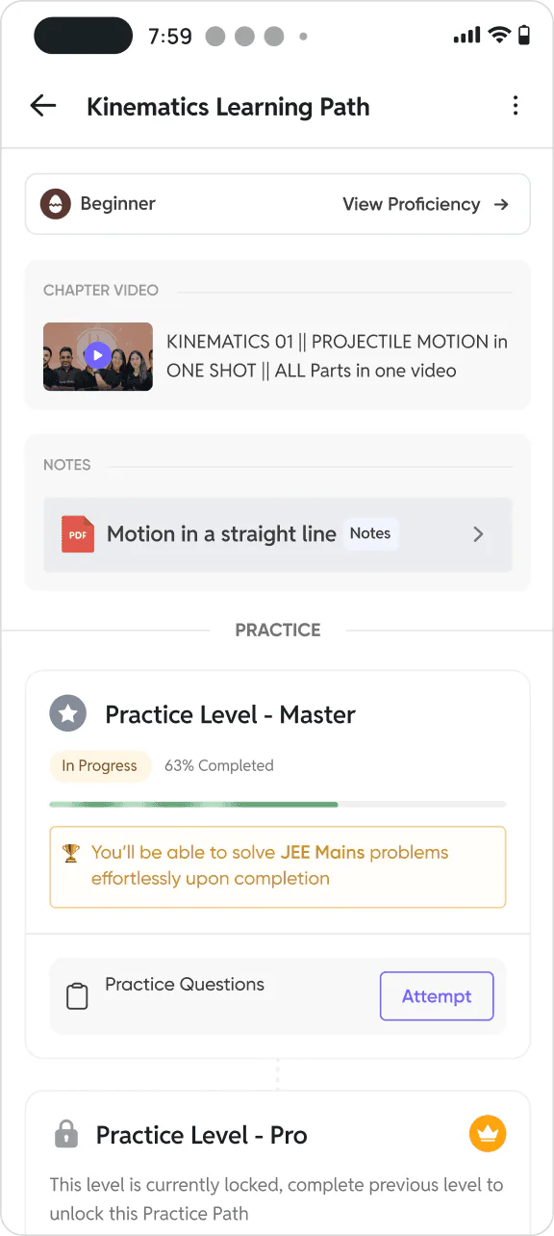The image size is (554, 1236).
Task: Tap the star icon beside Practice Level - Master
Action: coord(67,714)
